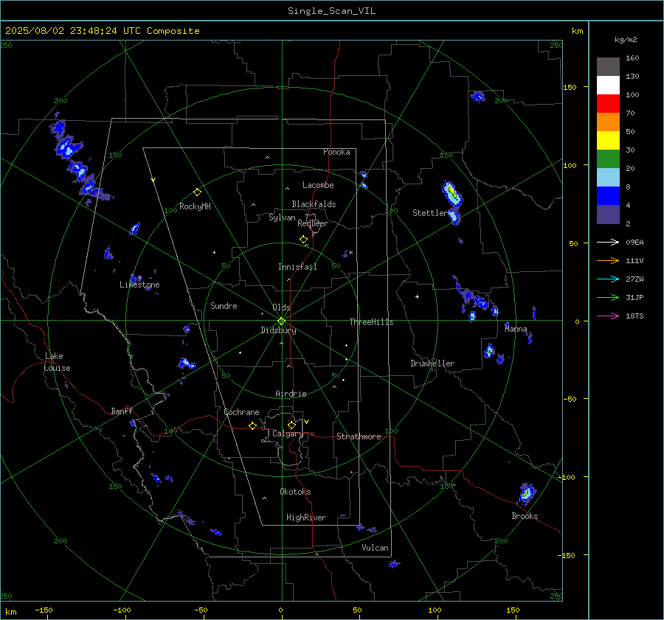Image resolution: width=664 pixels, height=620 pixels.
Task: Click the light blue 20 kg/m2 legend swatch
Action: click(x=608, y=178)
